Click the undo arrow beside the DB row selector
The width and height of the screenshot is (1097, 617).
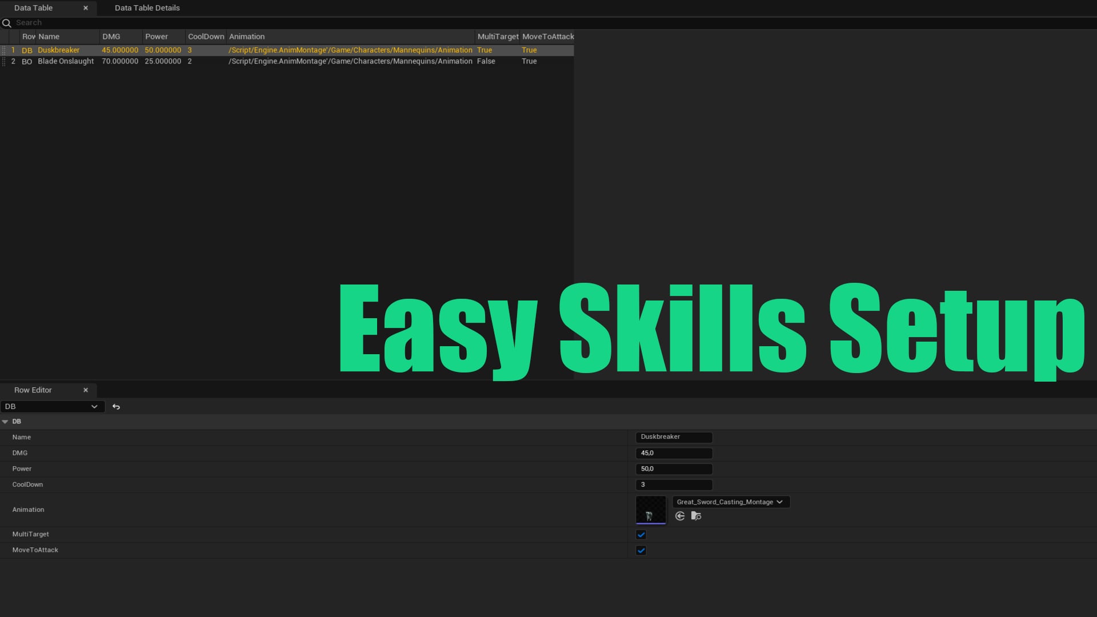click(x=116, y=406)
